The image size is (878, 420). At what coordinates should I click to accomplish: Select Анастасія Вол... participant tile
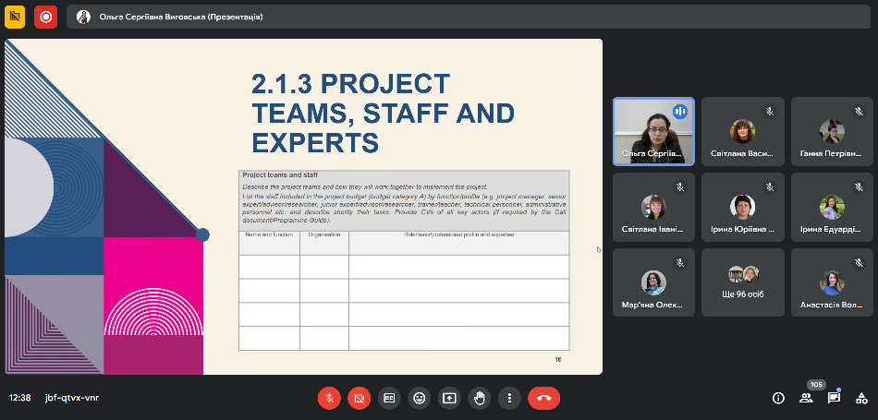click(x=832, y=282)
